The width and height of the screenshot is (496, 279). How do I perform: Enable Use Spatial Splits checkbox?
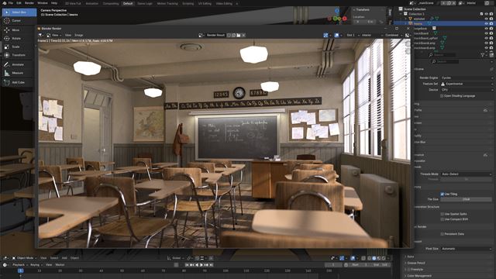pyautogui.click(x=443, y=214)
